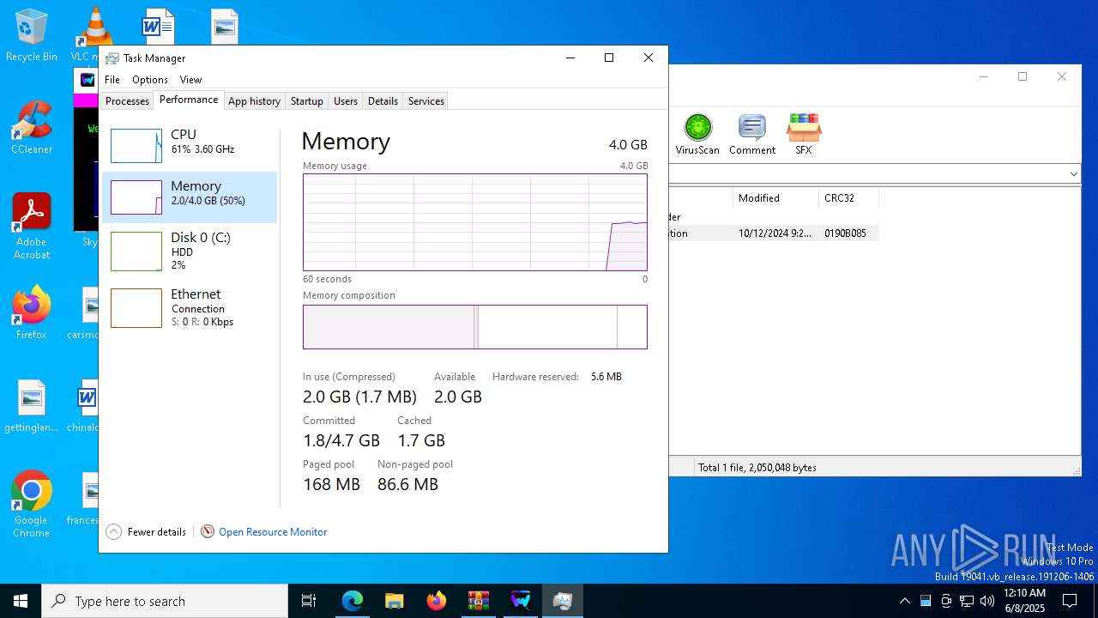The width and height of the screenshot is (1098, 618).
Task: Click the Resource Monitor gauge icon
Action: pos(207,532)
